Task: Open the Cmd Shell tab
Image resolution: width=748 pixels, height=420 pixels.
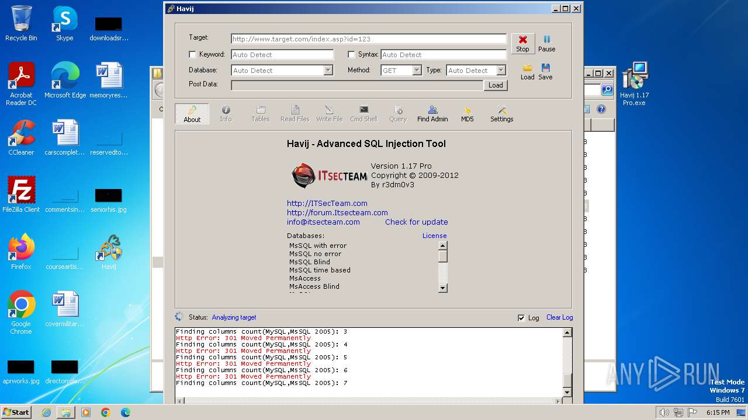Action: coord(363,114)
